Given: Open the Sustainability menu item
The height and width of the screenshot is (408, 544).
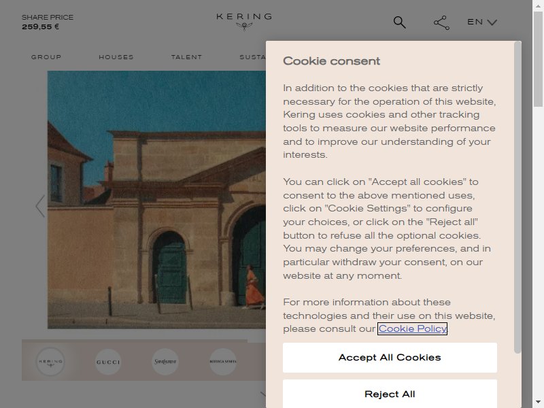Looking at the screenshot, I should [252, 57].
